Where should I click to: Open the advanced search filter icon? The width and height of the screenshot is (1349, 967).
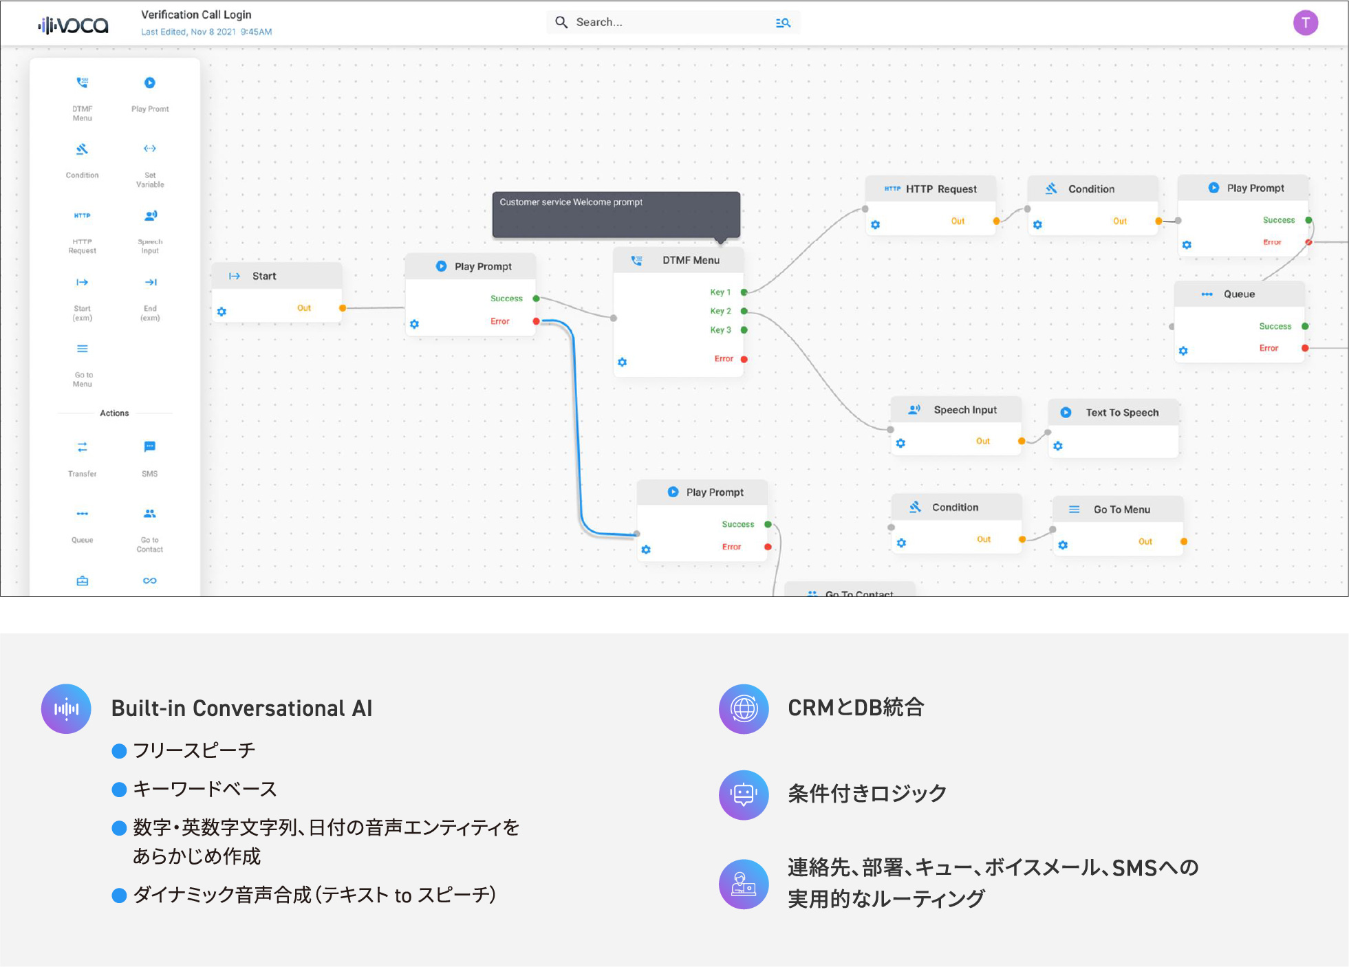click(783, 23)
